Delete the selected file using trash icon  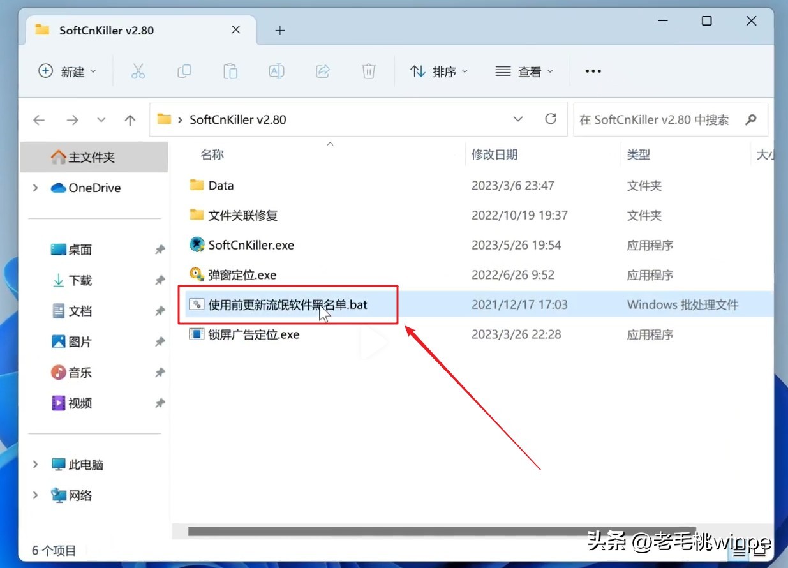pyautogui.click(x=368, y=71)
